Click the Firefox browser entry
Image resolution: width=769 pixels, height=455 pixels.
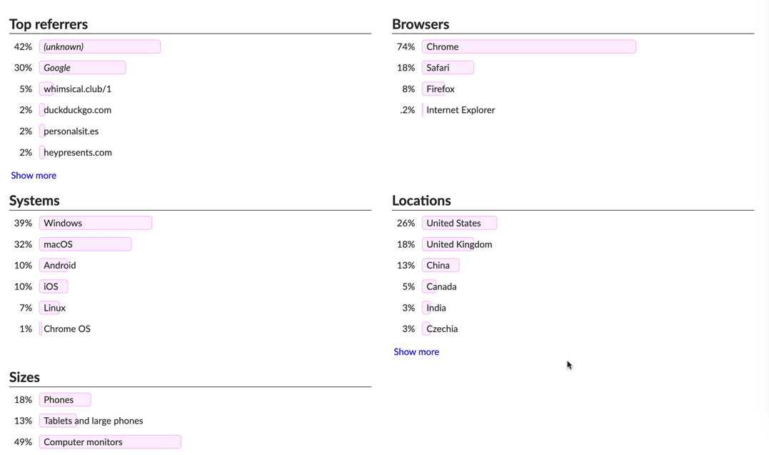(x=439, y=89)
